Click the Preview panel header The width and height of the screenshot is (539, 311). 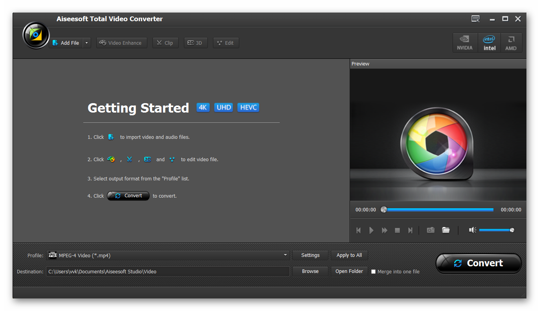(438, 64)
